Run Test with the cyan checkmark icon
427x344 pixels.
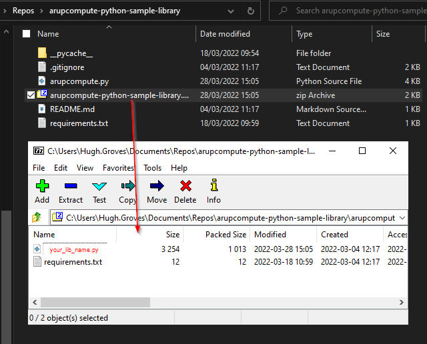[x=99, y=186]
